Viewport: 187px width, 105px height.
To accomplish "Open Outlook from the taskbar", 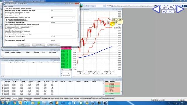I will (x=21, y=103).
